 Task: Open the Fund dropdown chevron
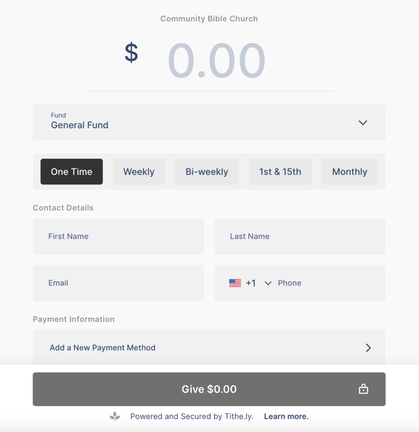pos(363,123)
